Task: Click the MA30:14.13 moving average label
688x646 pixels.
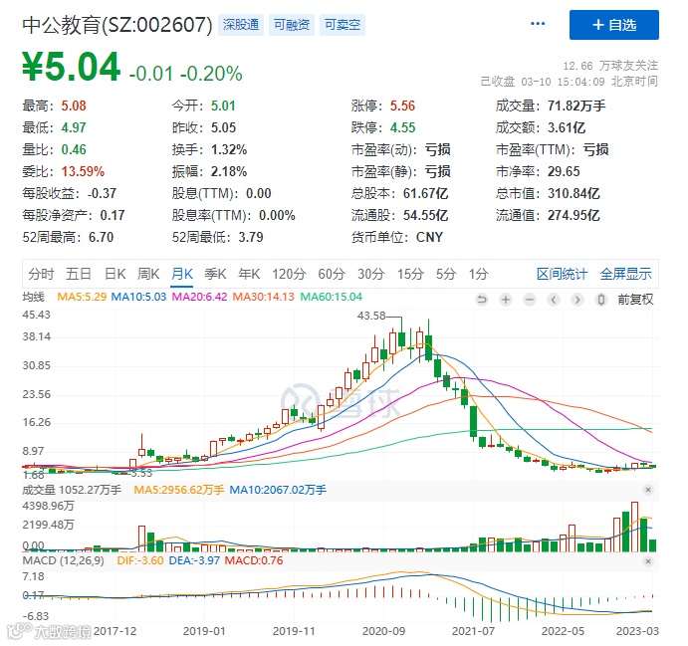Action: pyautogui.click(x=263, y=297)
